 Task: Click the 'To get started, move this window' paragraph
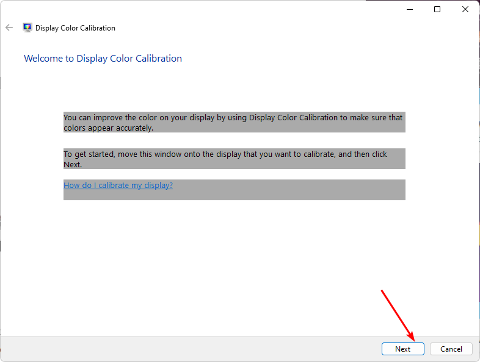[x=234, y=159]
